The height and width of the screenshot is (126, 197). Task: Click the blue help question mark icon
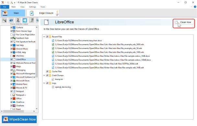tap(195, 7)
